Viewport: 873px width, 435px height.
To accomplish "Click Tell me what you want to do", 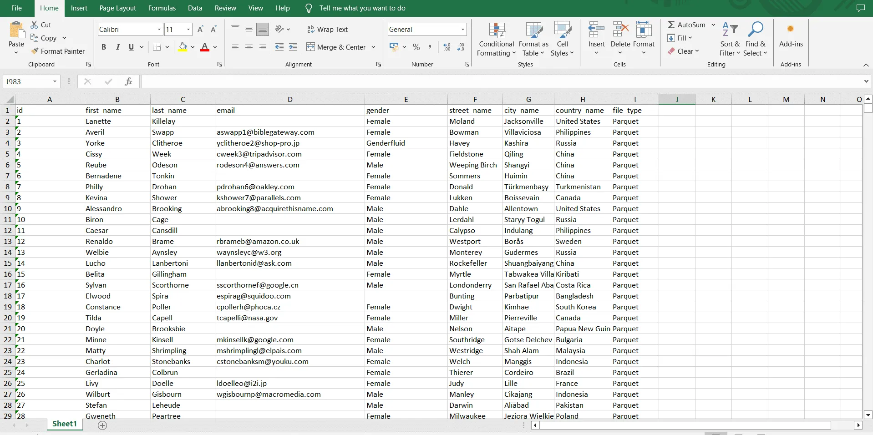I will [x=361, y=8].
